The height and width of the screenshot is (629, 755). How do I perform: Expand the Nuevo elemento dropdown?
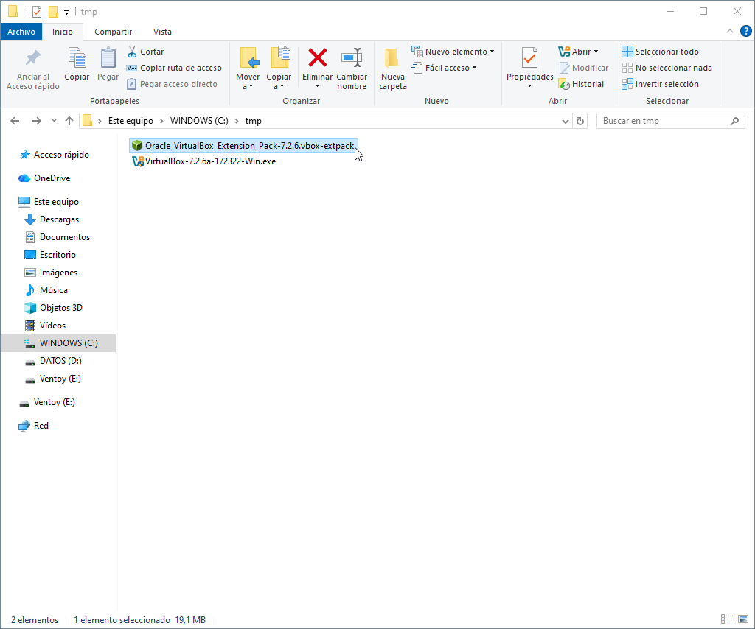pos(492,52)
